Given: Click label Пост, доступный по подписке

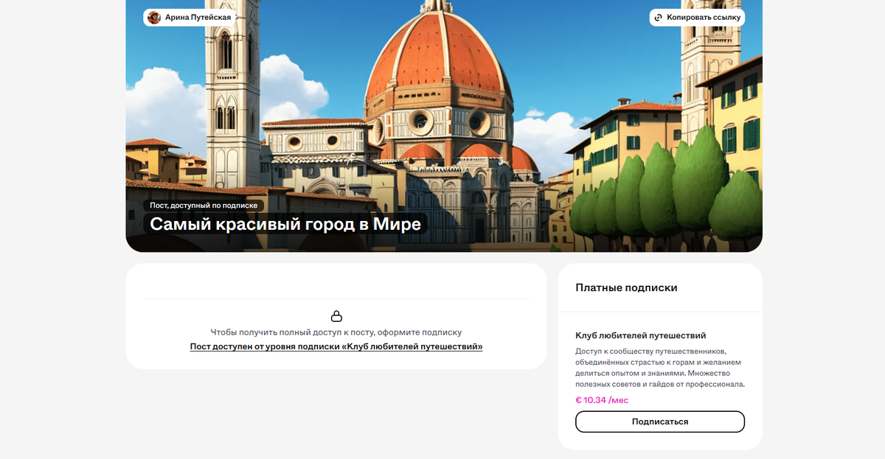Looking at the screenshot, I should click(x=204, y=206).
